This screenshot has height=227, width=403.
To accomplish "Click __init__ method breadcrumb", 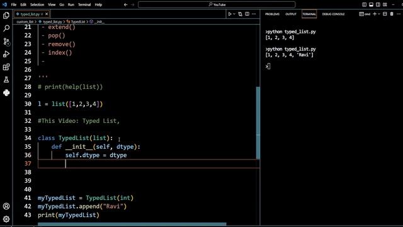I will point(97,22).
